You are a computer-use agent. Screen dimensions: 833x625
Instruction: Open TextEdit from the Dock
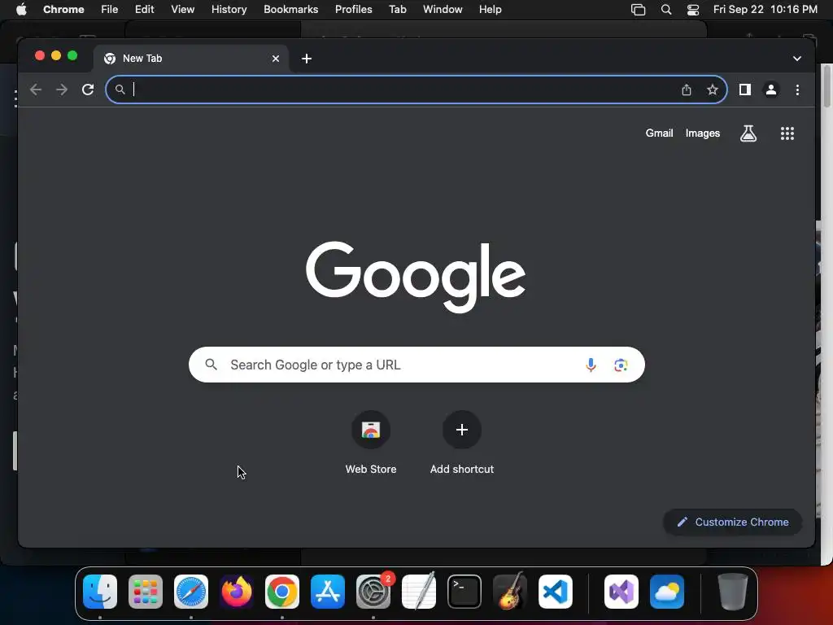419,592
